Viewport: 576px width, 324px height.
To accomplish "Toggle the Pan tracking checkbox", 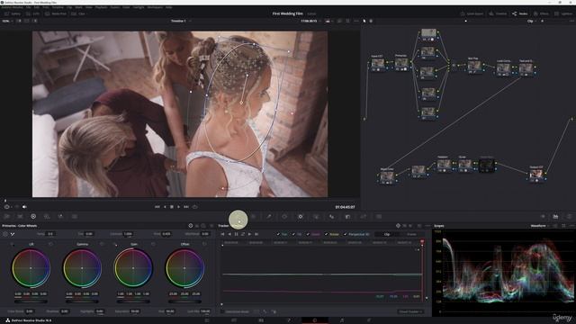I will [x=278, y=234].
